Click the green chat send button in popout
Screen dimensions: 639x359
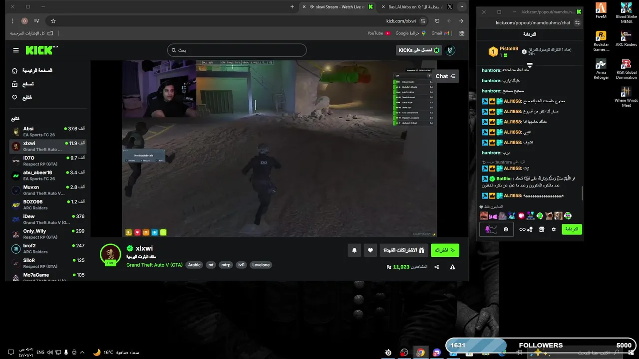572,229
